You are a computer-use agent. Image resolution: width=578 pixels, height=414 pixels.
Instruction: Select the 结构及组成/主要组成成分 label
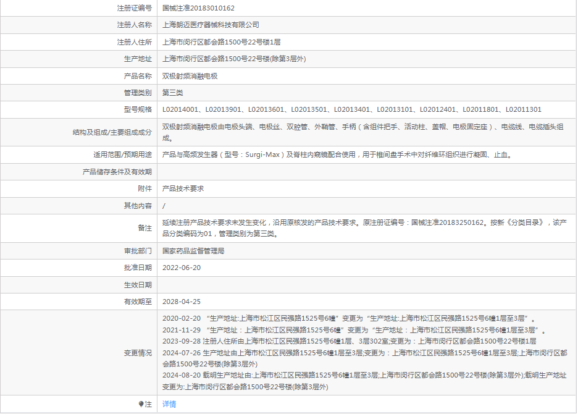tap(112, 132)
